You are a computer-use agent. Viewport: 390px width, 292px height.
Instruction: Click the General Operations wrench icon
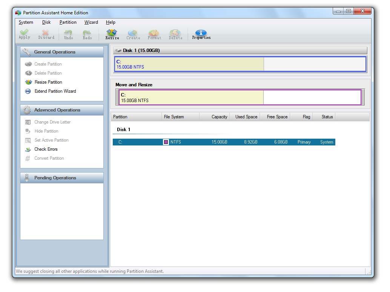27,52
